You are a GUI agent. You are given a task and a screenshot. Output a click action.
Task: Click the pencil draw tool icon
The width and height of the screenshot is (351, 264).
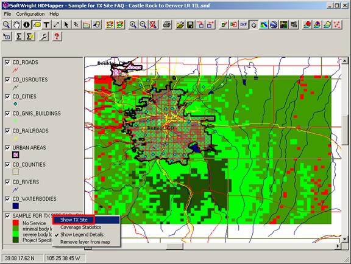76,24
